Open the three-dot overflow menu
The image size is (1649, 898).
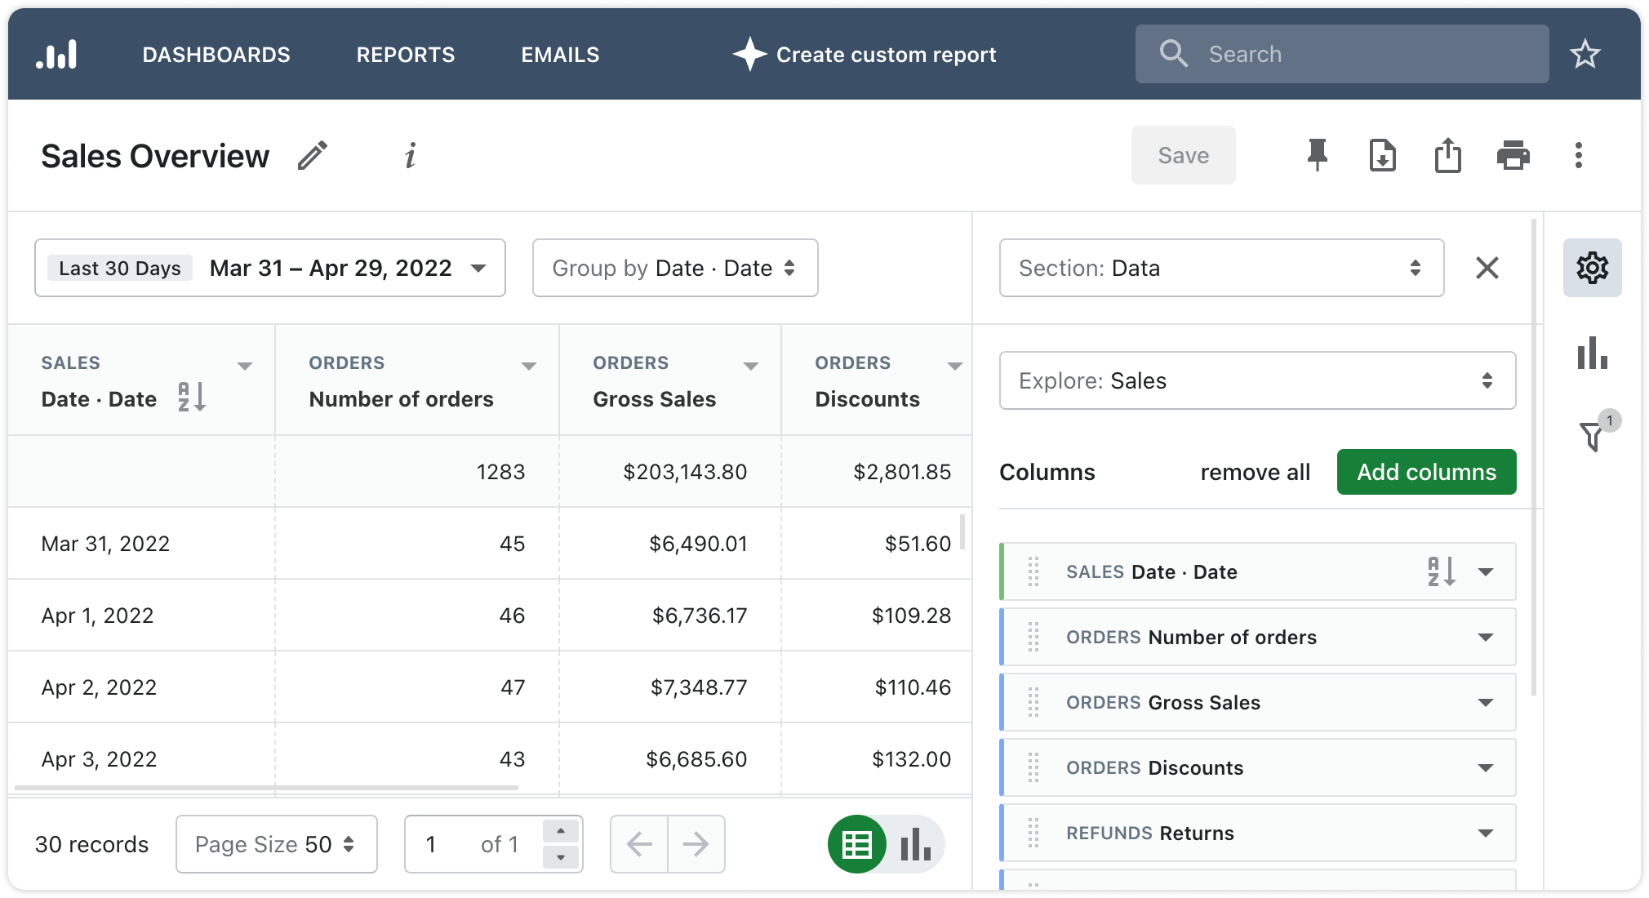(x=1579, y=155)
